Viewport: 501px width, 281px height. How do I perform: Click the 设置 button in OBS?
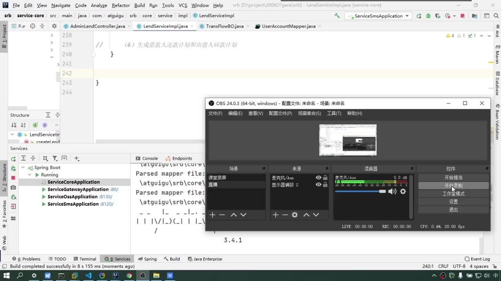453,202
